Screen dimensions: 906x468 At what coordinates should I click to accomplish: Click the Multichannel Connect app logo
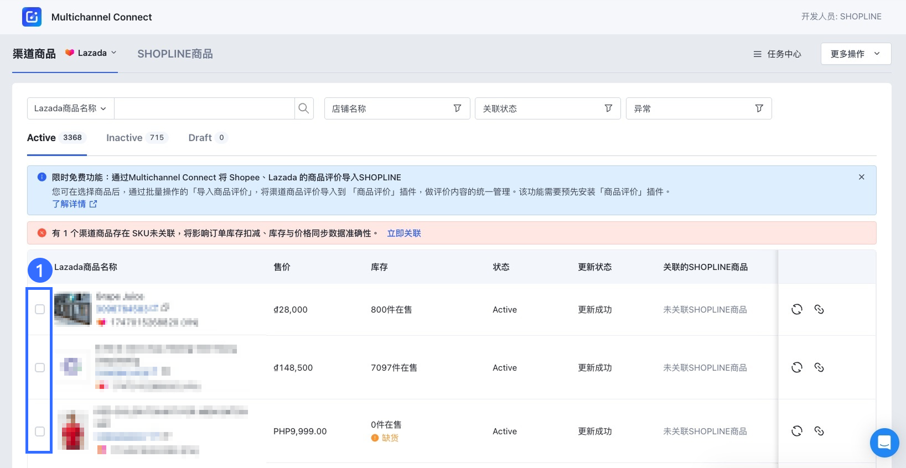click(32, 17)
